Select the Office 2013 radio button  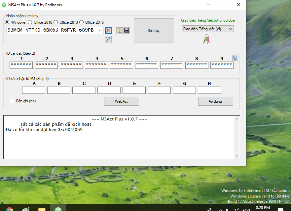pyautogui.click(x=56, y=22)
